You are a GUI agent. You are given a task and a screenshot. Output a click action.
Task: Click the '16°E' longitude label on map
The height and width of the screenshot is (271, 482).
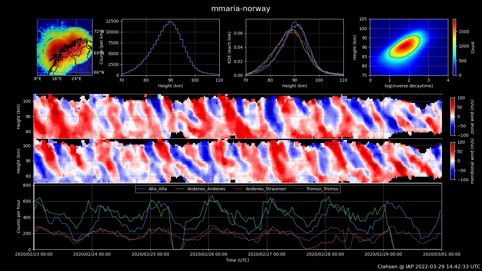coord(57,79)
